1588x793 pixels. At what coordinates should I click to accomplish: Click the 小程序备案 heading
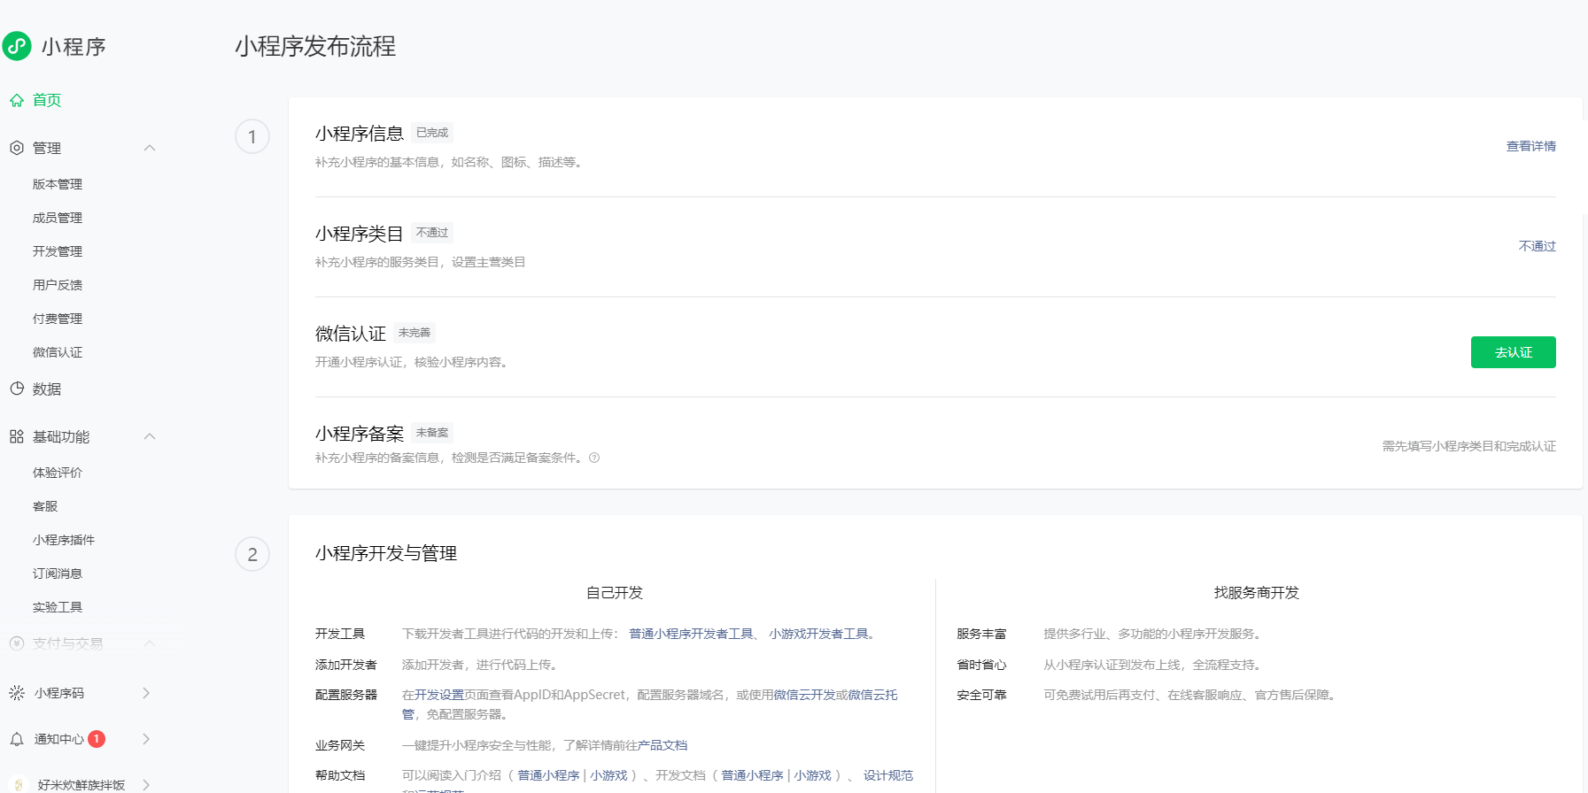[360, 434]
